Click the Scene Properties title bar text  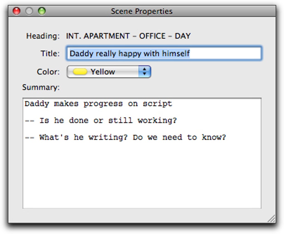click(141, 11)
